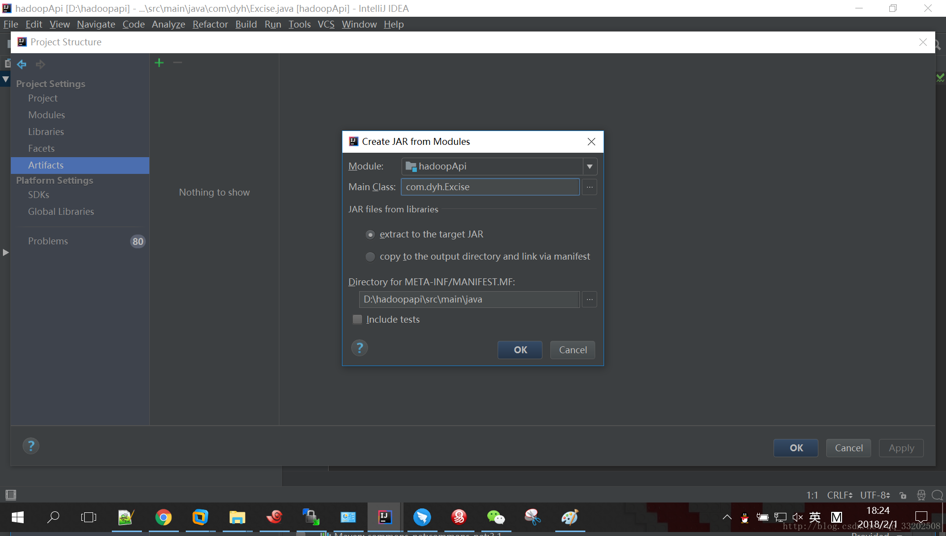Click the green plus add artifact icon
This screenshot has width=946, height=536.
pos(159,63)
